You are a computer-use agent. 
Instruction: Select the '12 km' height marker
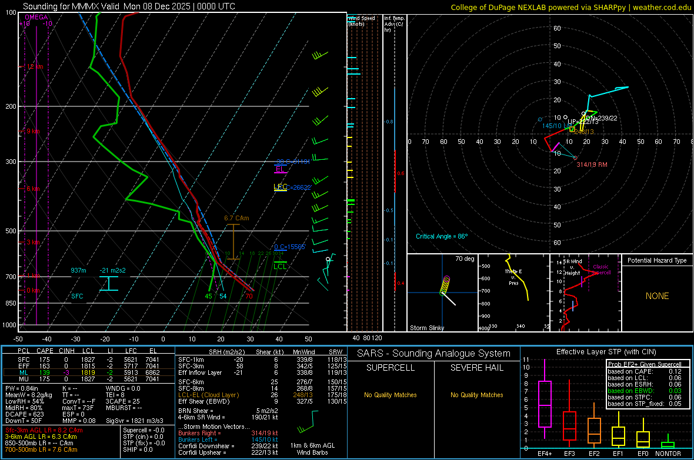tap(35, 67)
